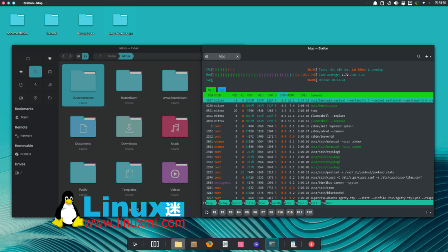This screenshot has height=252, width=448.
Task: Click htop F10 Quit function
Action: tap(326, 203)
